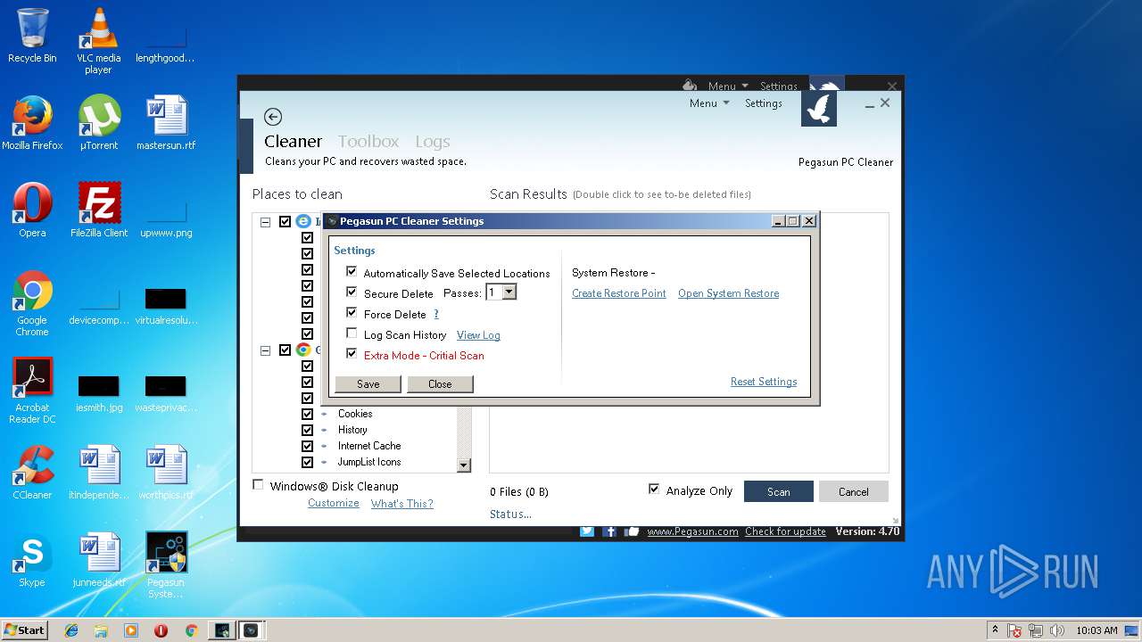Click Close button in settings dialog

point(440,383)
